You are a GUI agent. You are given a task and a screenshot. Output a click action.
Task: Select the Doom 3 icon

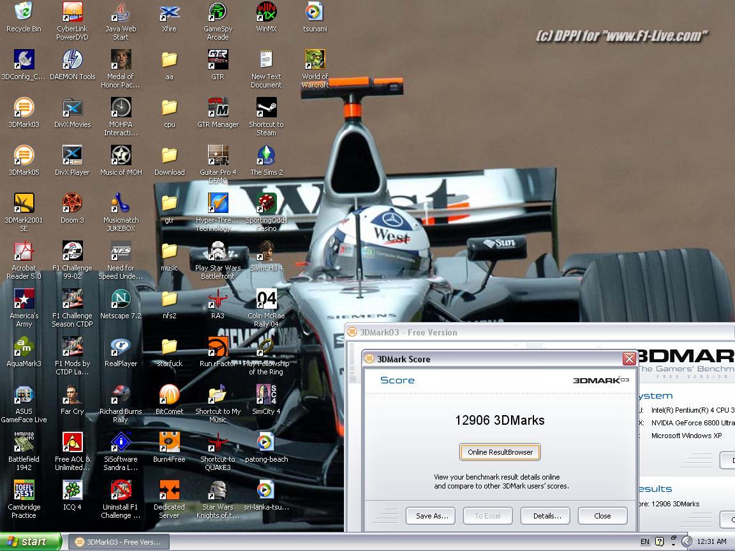(72, 203)
